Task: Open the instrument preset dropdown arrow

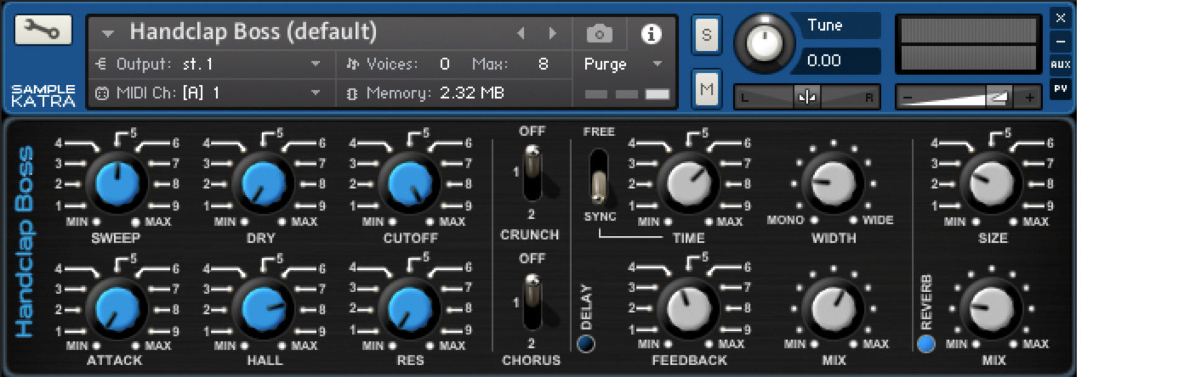Action: coord(108,33)
